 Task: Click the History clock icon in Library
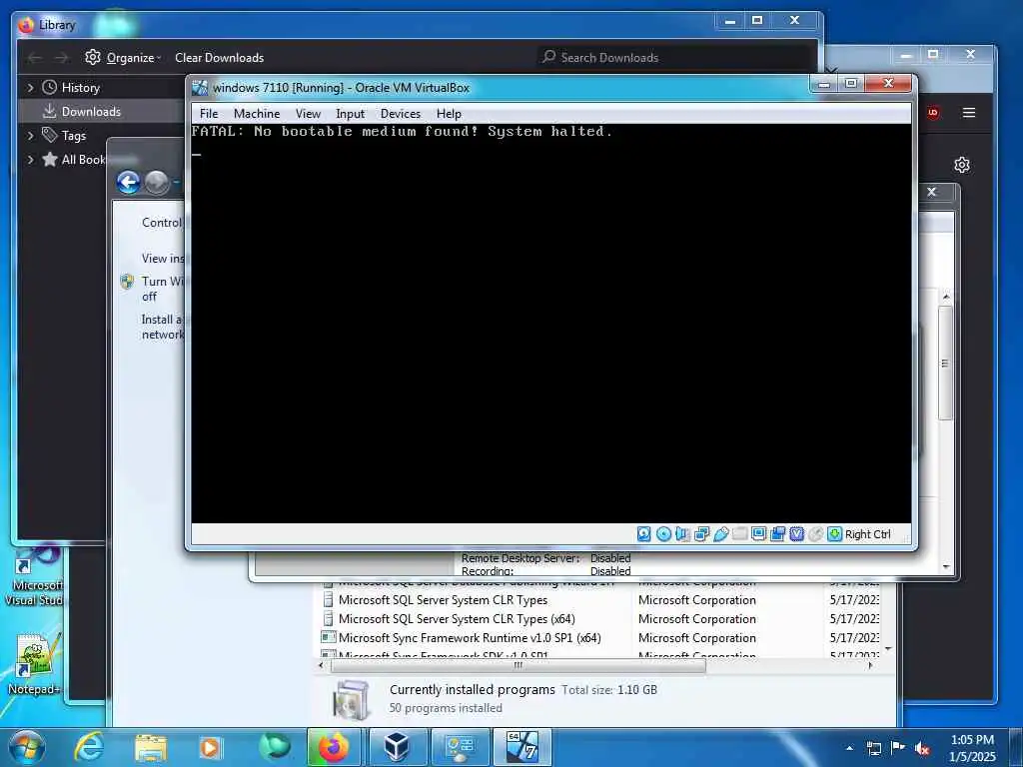pyautogui.click(x=50, y=87)
